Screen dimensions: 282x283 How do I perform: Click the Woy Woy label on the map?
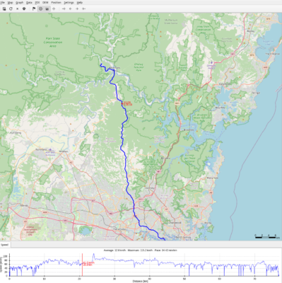(x=220, y=108)
